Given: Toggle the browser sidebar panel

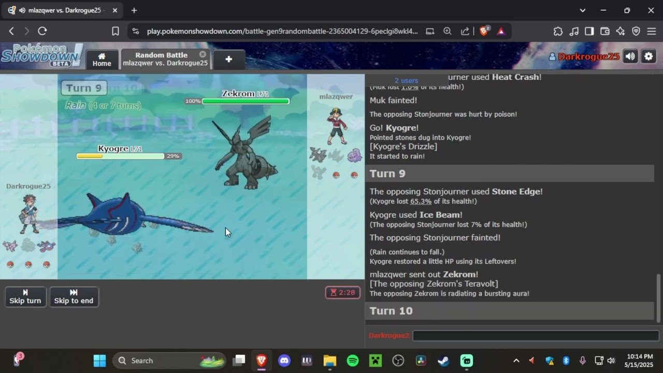Looking at the screenshot, I should (589, 31).
